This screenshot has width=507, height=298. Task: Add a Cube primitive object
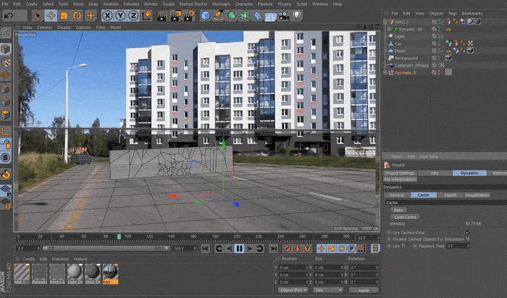pos(206,15)
